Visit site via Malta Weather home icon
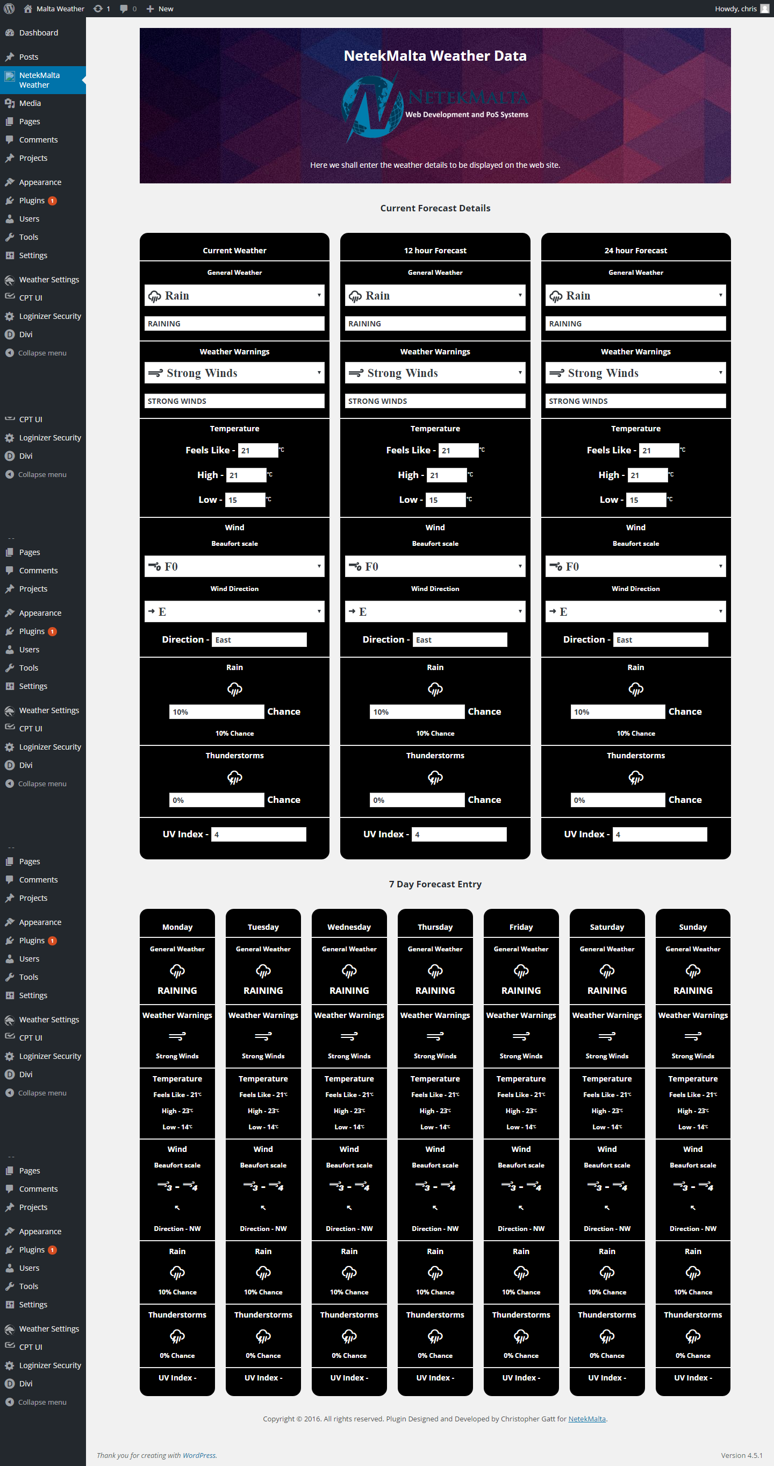The width and height of the screenshot is (774, 1466). 53,9
